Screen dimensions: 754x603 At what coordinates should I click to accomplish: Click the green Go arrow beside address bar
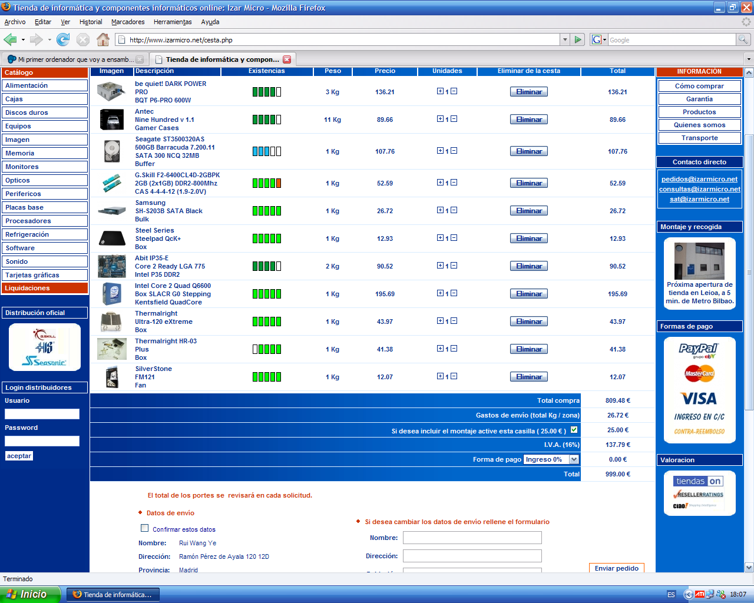click(x=578, y=39)
